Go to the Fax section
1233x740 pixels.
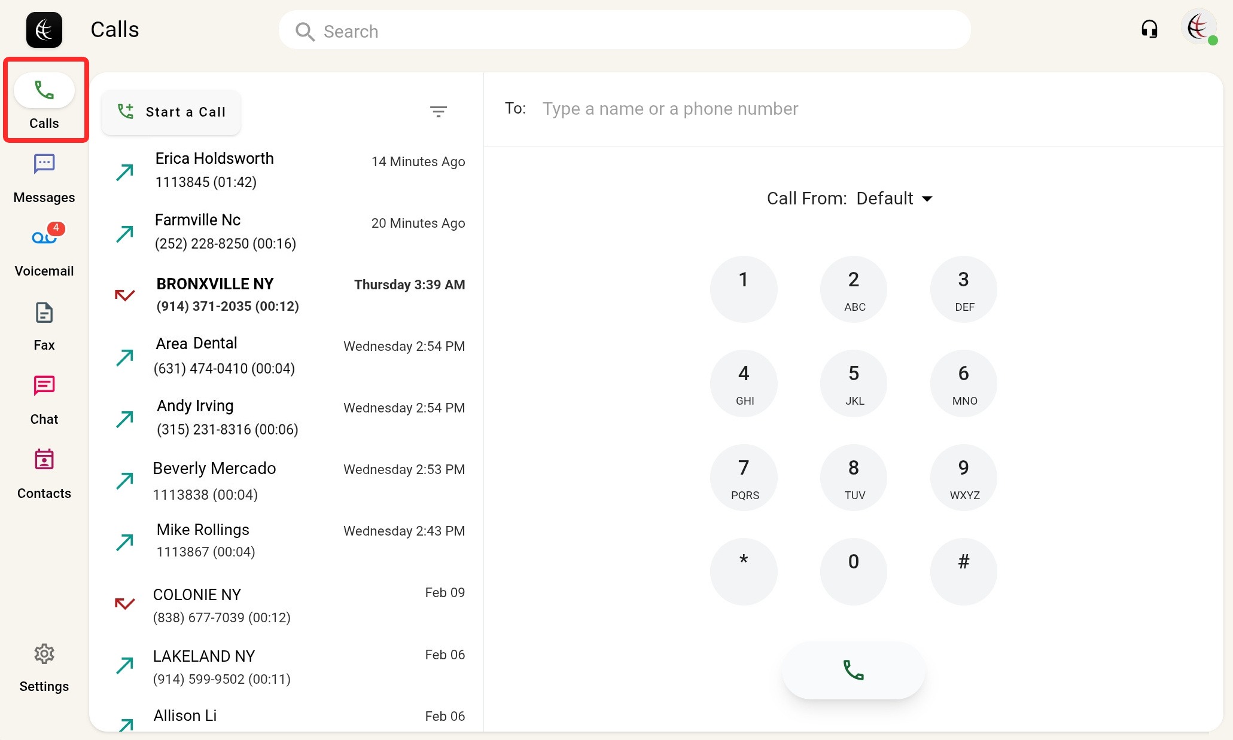tap(44, 326)
